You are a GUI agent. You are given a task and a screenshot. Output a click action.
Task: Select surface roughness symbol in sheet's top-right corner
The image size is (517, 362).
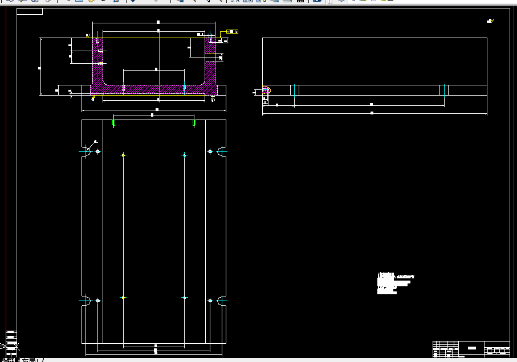tap(490, 20)
